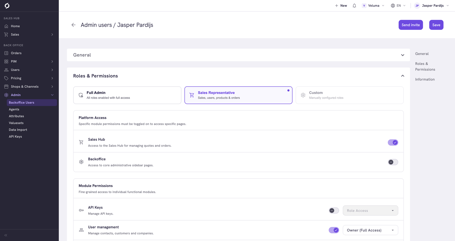This screenshot has width=455, height=241.
Task: Click the plus icon next to New
Action: (x=337, y=5)
